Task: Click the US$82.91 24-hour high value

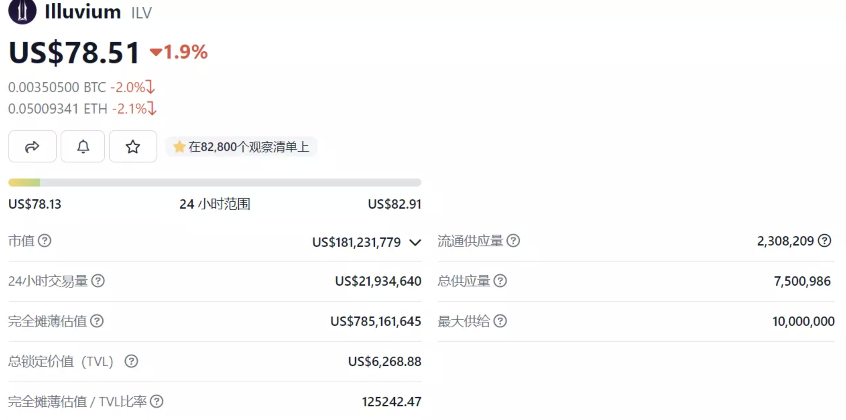Action: [395, 204]
